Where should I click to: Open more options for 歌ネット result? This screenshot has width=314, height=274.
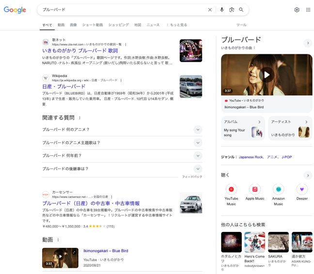coord(126,45)
